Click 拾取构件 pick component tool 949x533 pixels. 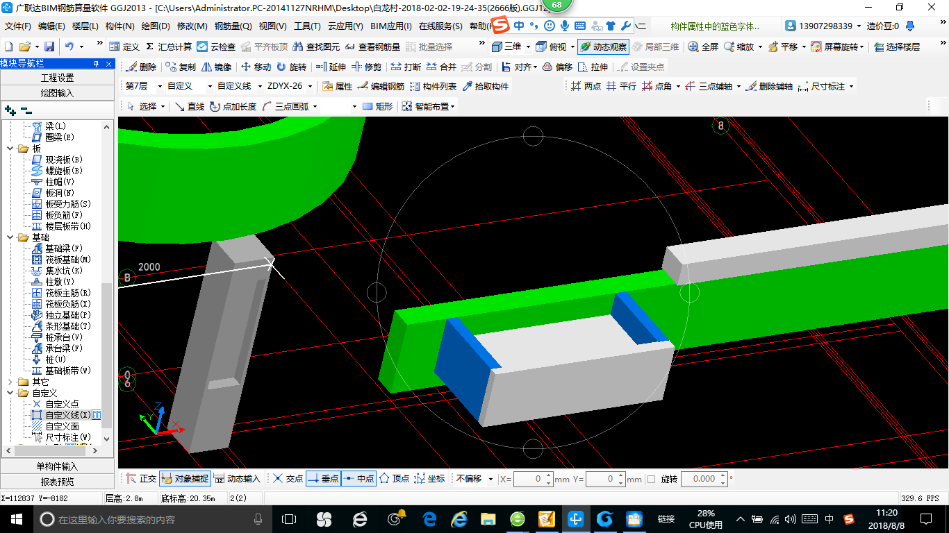485,87
